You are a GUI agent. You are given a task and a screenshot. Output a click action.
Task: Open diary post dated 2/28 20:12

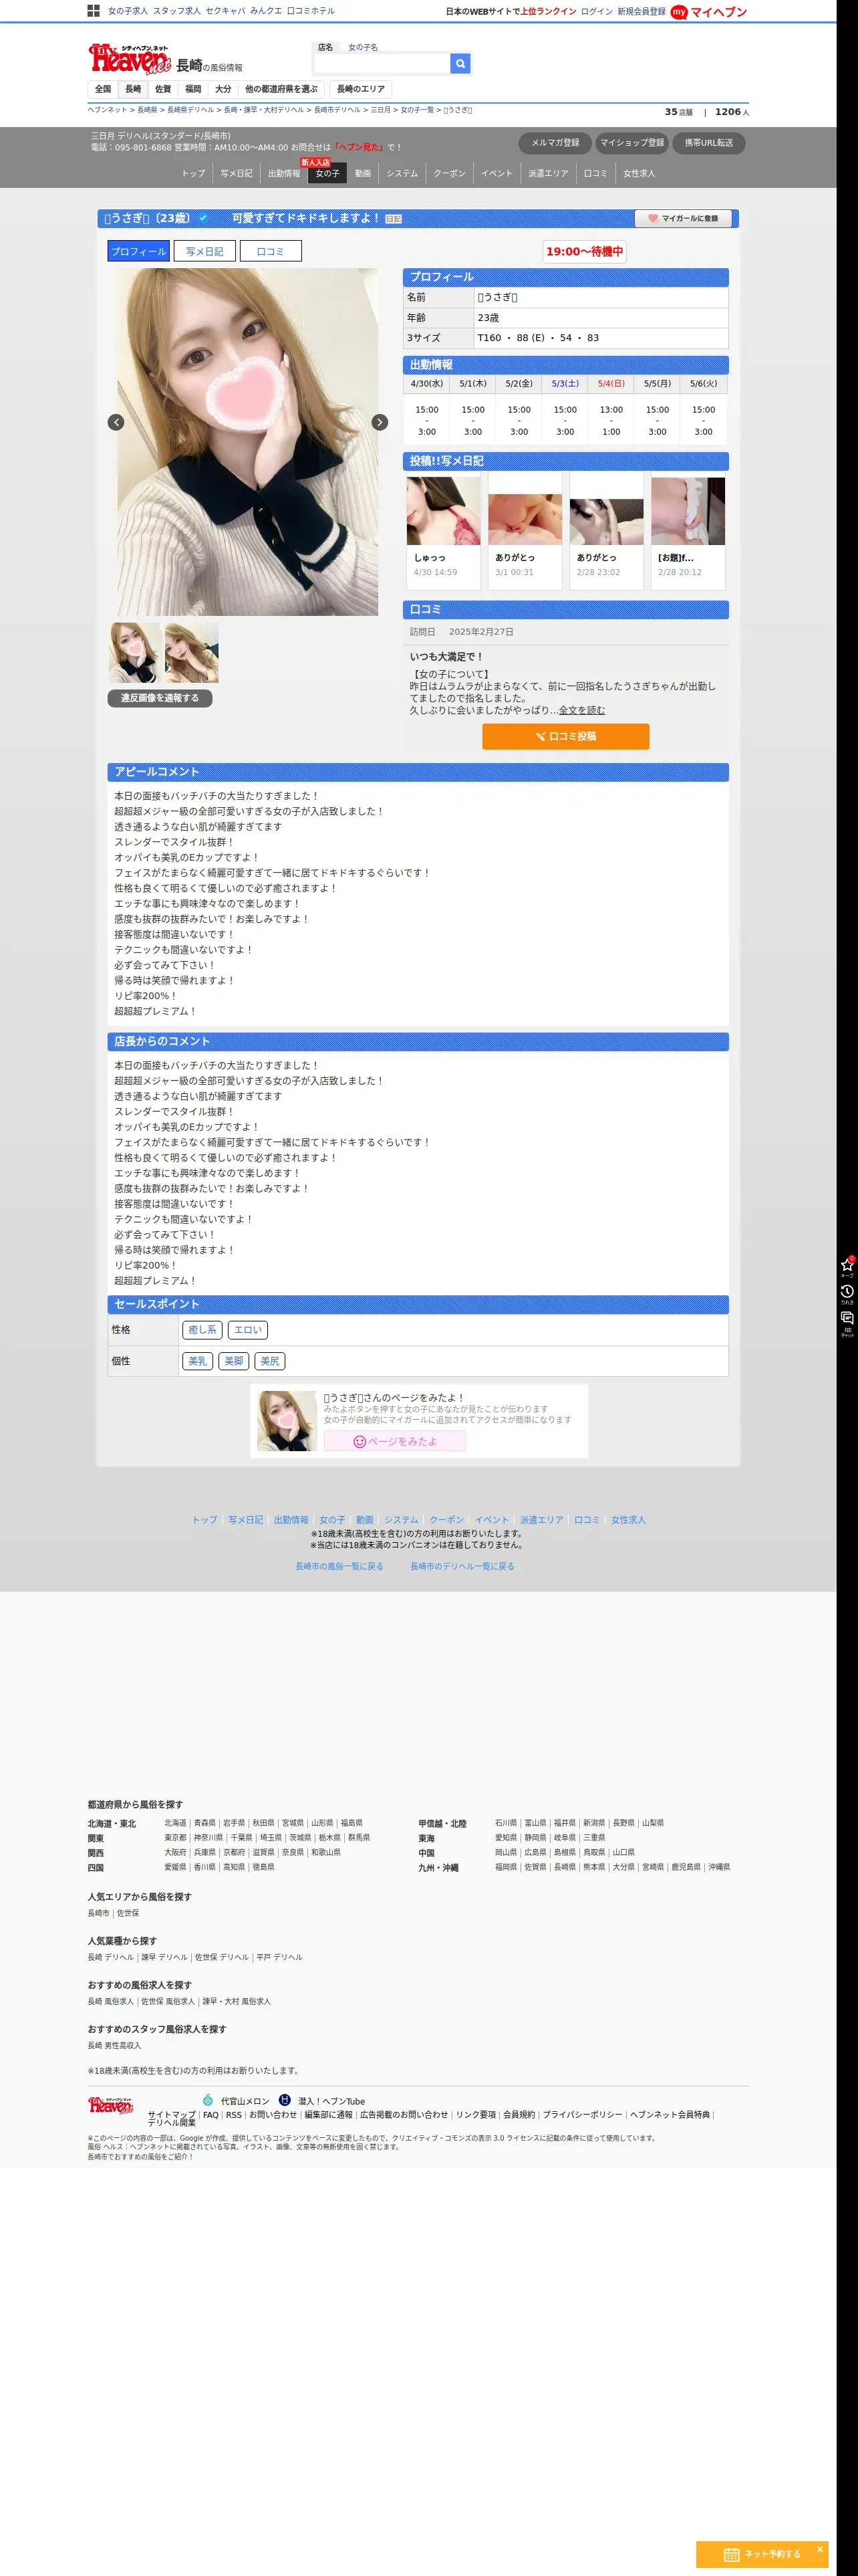(x=688, y=532)
